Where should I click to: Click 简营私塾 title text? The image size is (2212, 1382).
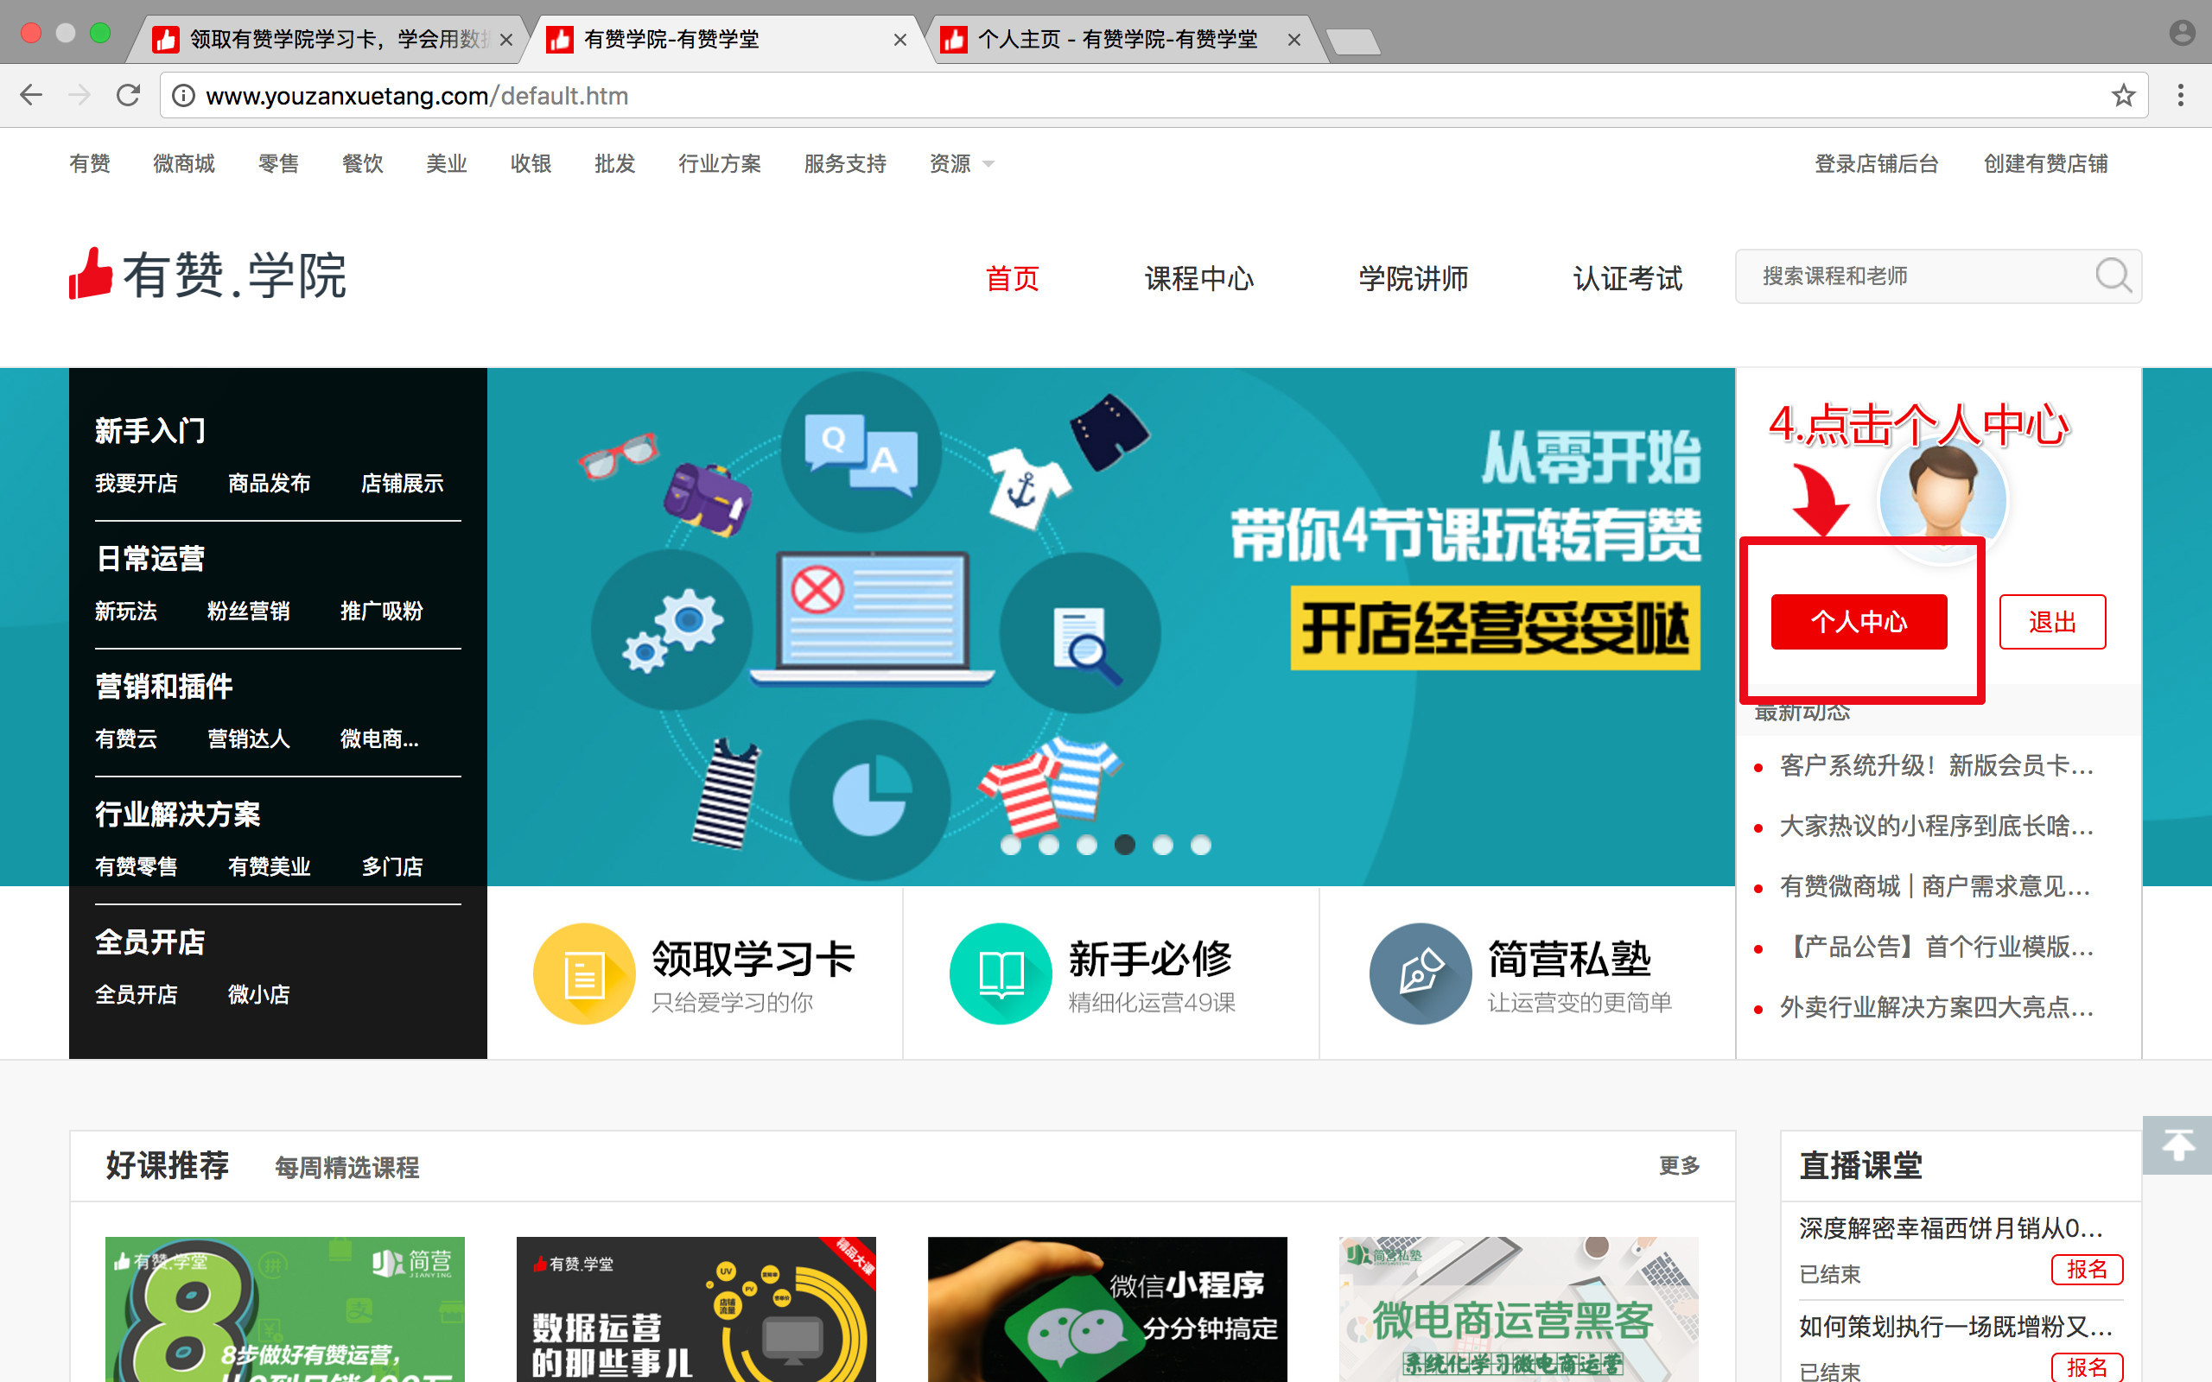coord(1569,960)
